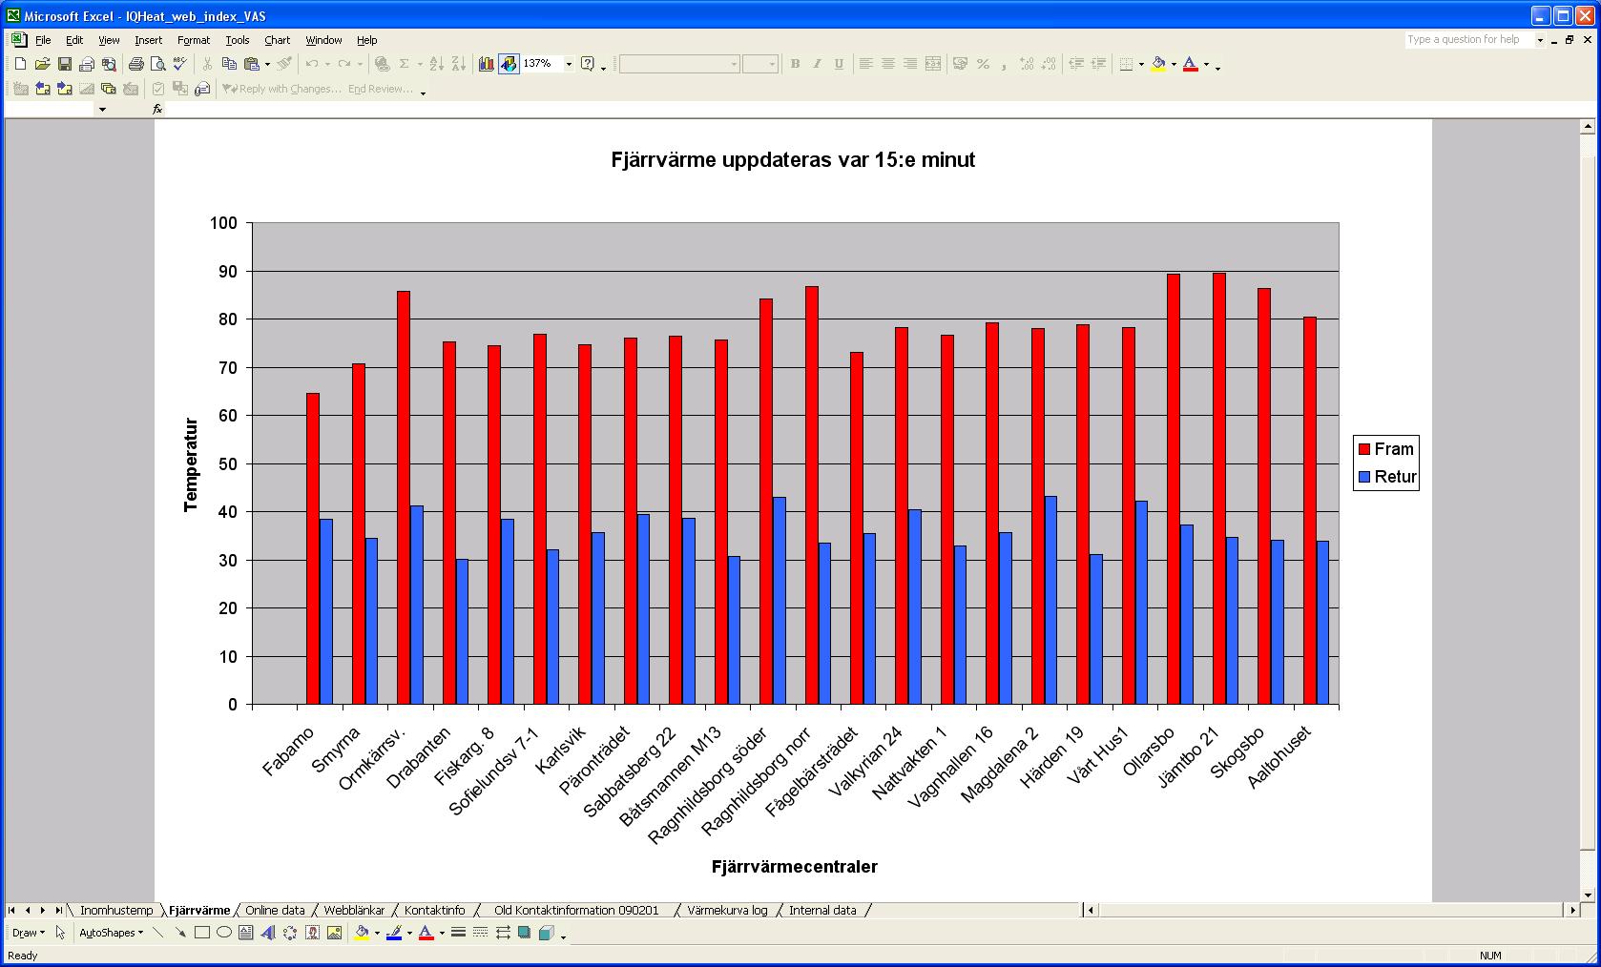Click the yellow Fill Color swatch in the top toolbar
The width and height of the screenshot is (1601, 967).
1158,64
